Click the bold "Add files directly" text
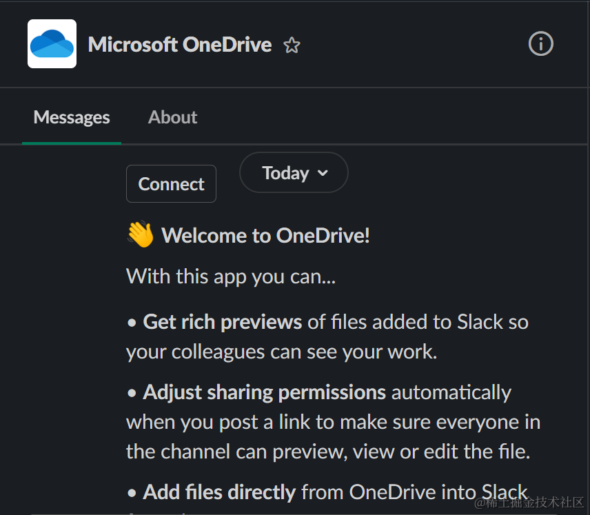The image size is (590, 515). tap(219, 492)
